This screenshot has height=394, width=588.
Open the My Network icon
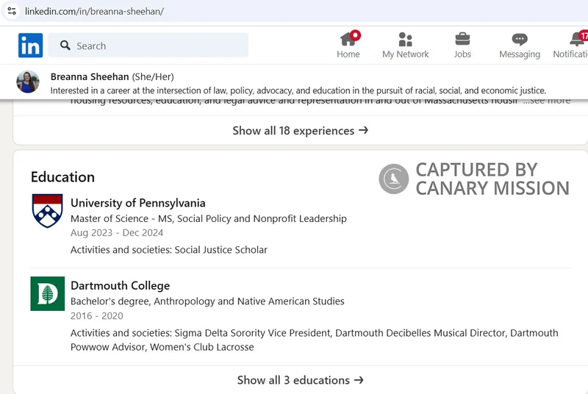coord(406,39)
